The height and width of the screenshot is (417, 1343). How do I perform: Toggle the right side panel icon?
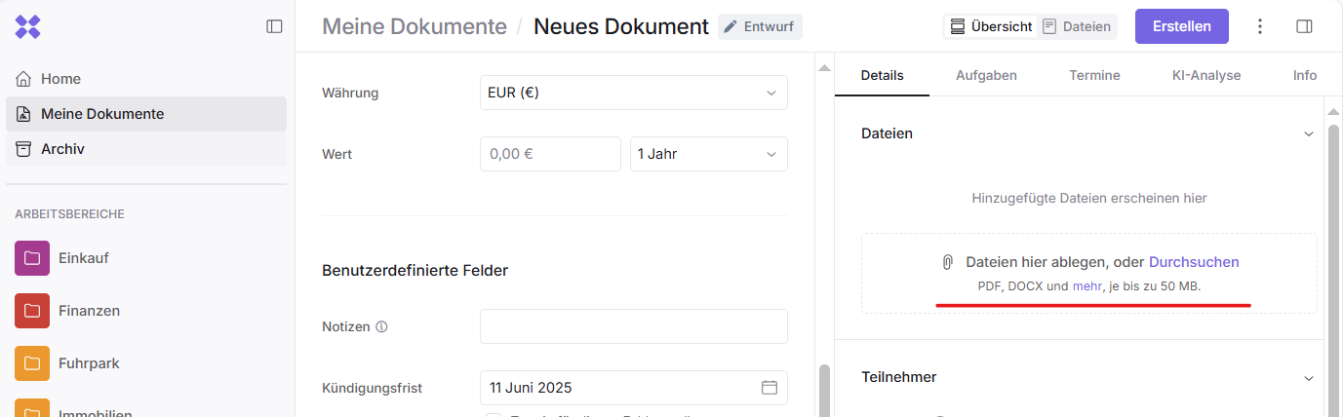(x=1304, y=26)
